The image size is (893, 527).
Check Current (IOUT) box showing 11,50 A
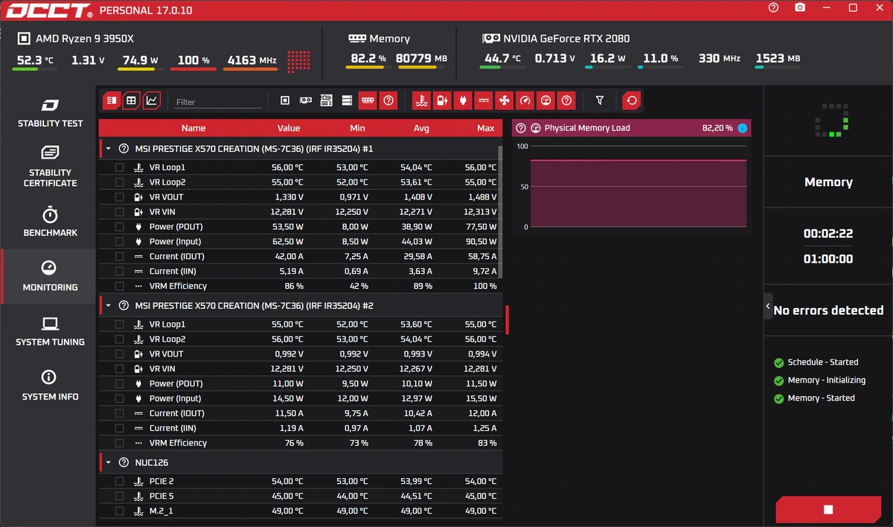[120, 414]
